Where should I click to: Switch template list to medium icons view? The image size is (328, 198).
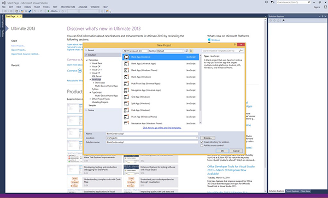coord(191,51)
